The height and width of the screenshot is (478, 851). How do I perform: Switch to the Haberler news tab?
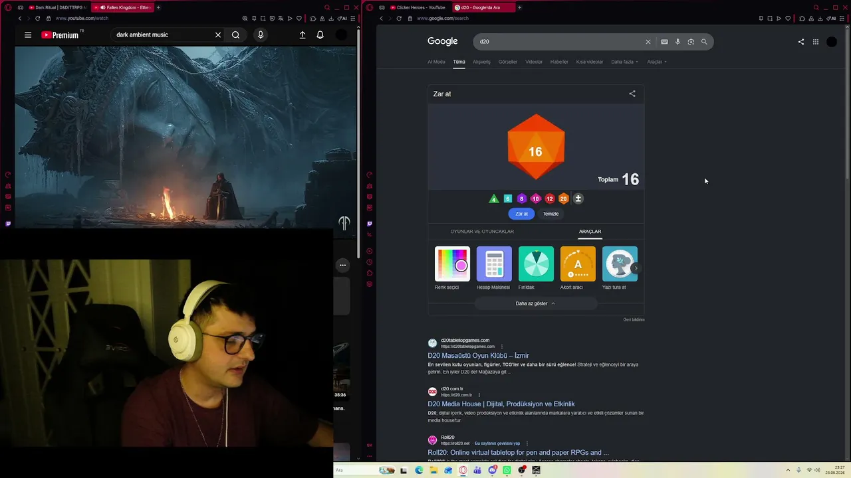(559, 62)
